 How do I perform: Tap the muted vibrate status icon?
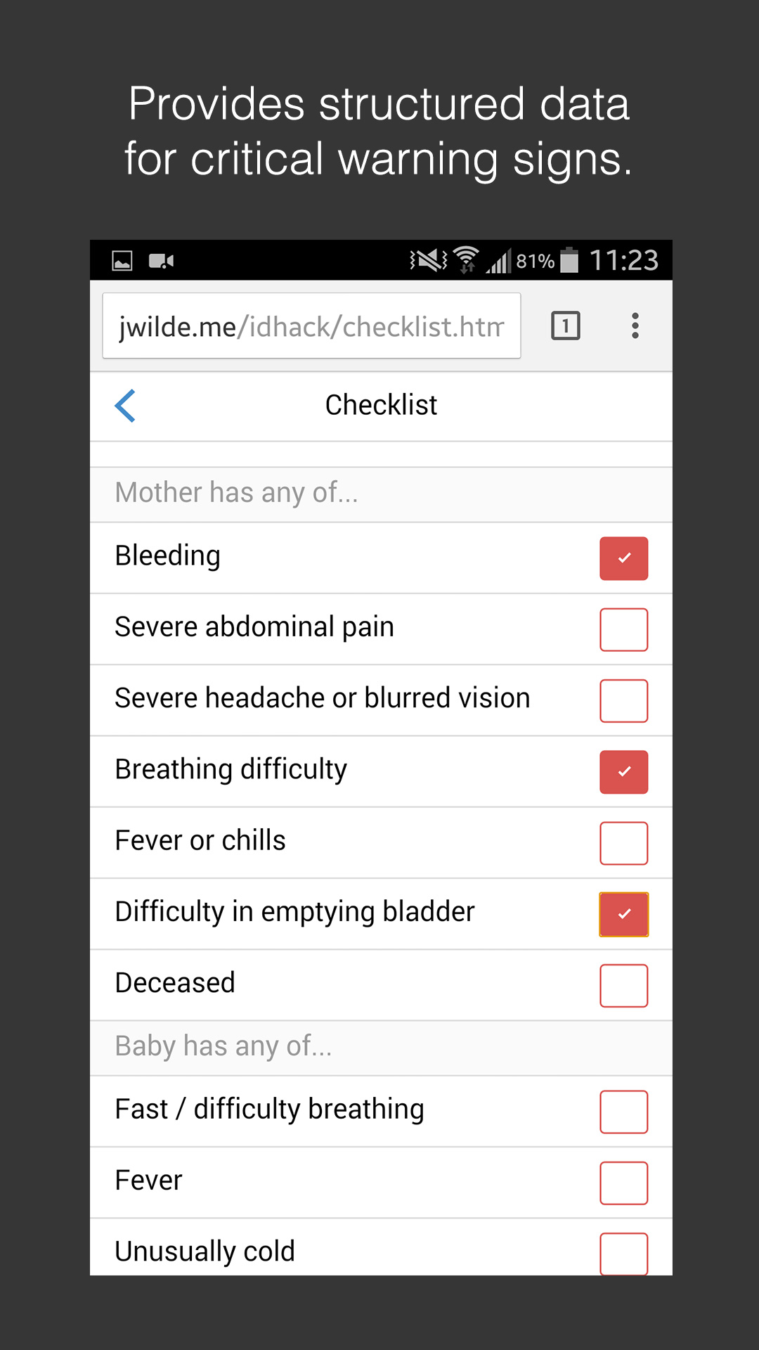pyautogui.click(x=429, y=261)
